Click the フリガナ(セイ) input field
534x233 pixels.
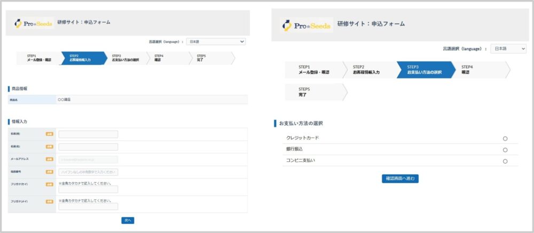pos(88,189)
